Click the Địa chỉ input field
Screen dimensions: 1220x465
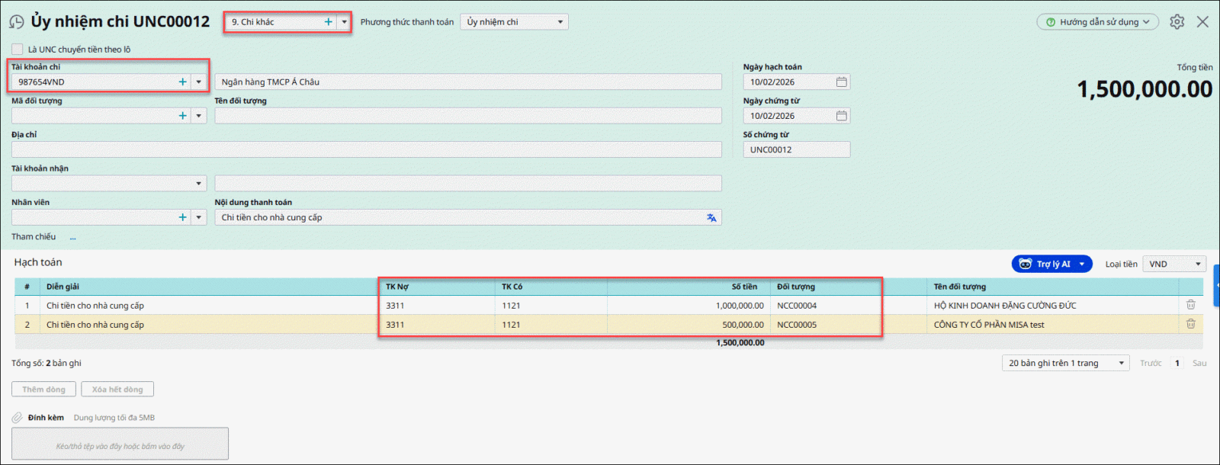[366, 150]
